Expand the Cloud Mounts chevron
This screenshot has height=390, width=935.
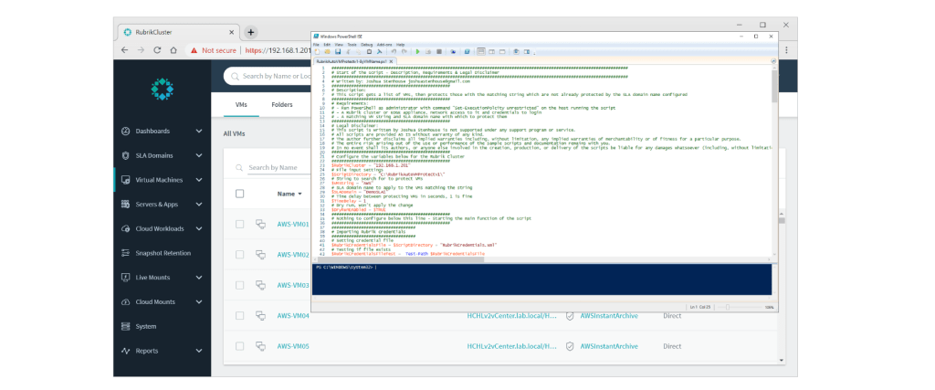coord(199,302)
